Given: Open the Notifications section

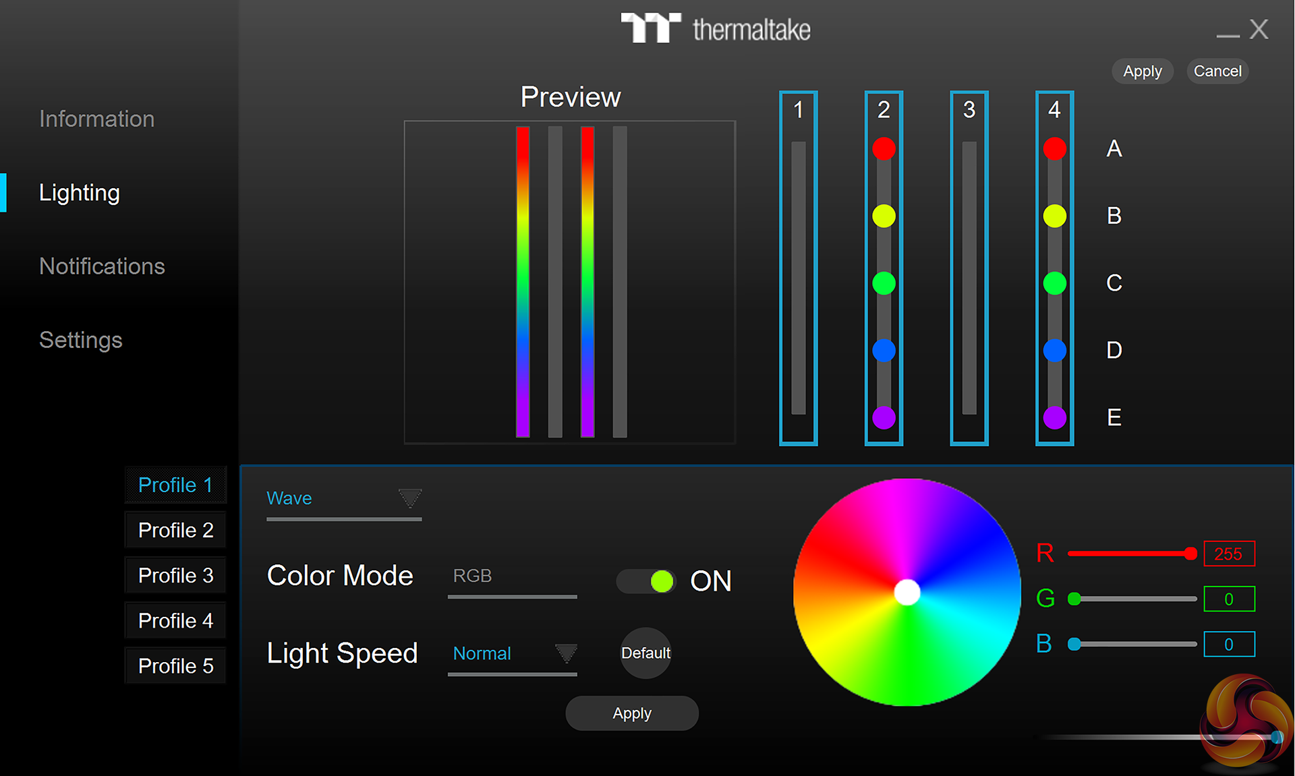Looking at the screenshot, I should tap(102, 266).
